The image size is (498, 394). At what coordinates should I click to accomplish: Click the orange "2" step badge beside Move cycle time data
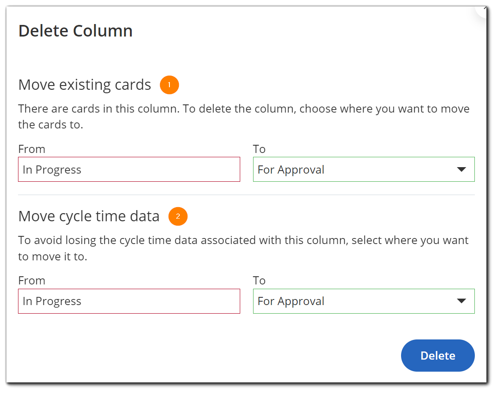pos(178,217)
